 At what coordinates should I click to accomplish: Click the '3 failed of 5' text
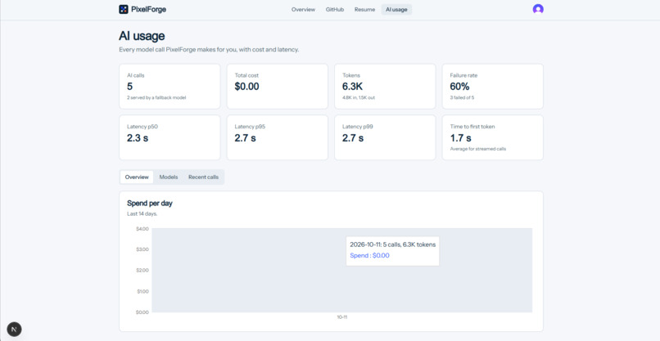click(x=462, y=97)
